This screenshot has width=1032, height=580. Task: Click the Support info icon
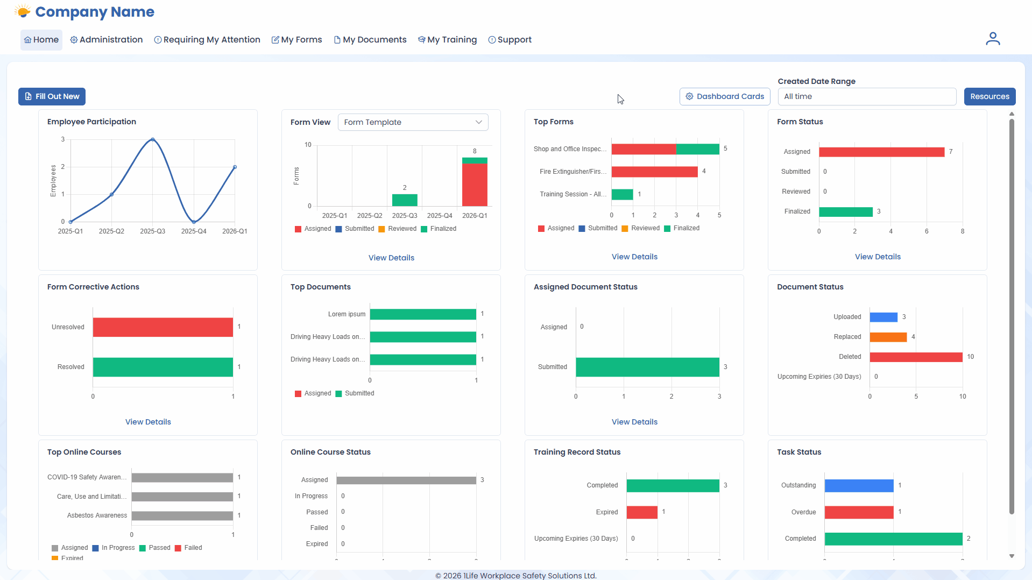491,39
